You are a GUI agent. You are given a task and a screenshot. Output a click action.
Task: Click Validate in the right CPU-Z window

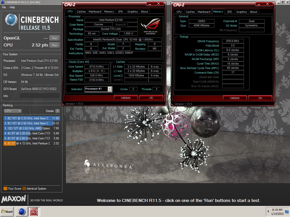(x=235, y=98)
